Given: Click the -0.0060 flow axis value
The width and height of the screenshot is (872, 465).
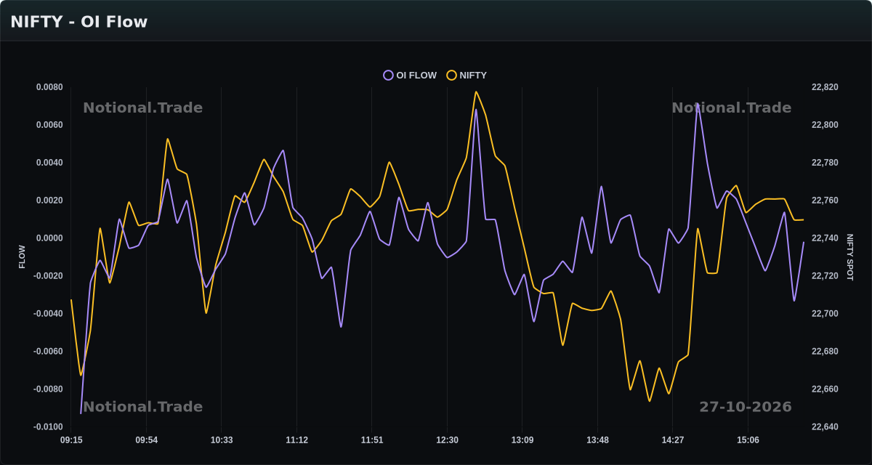Looking at the screenshot, I should [x=48, y=352].
